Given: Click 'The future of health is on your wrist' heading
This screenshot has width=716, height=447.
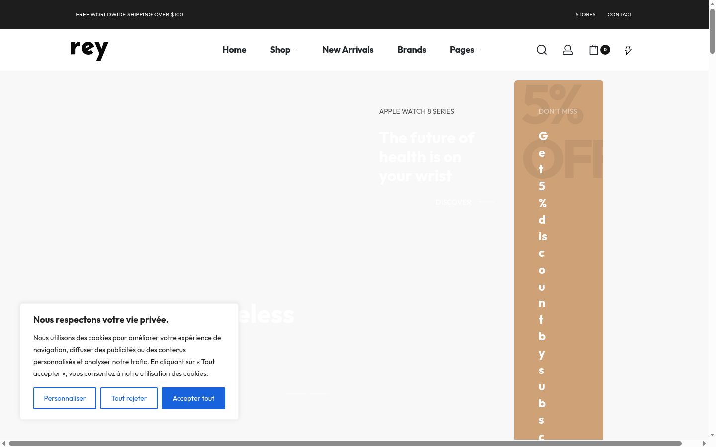Looking at the screenshot, I should [427, 156].
